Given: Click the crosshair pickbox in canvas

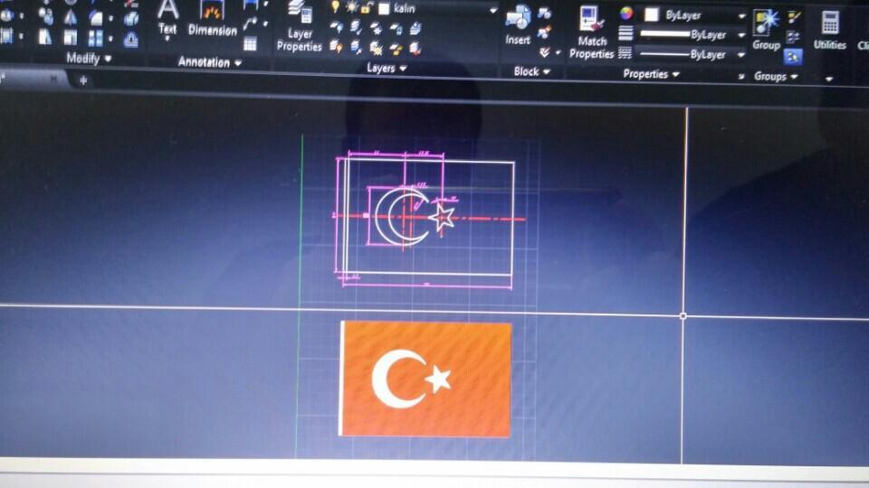Looking at the screenshot, I should pos(683,316).
